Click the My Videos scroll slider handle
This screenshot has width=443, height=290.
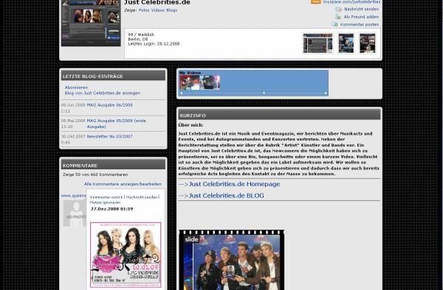[x=264, y=93]
